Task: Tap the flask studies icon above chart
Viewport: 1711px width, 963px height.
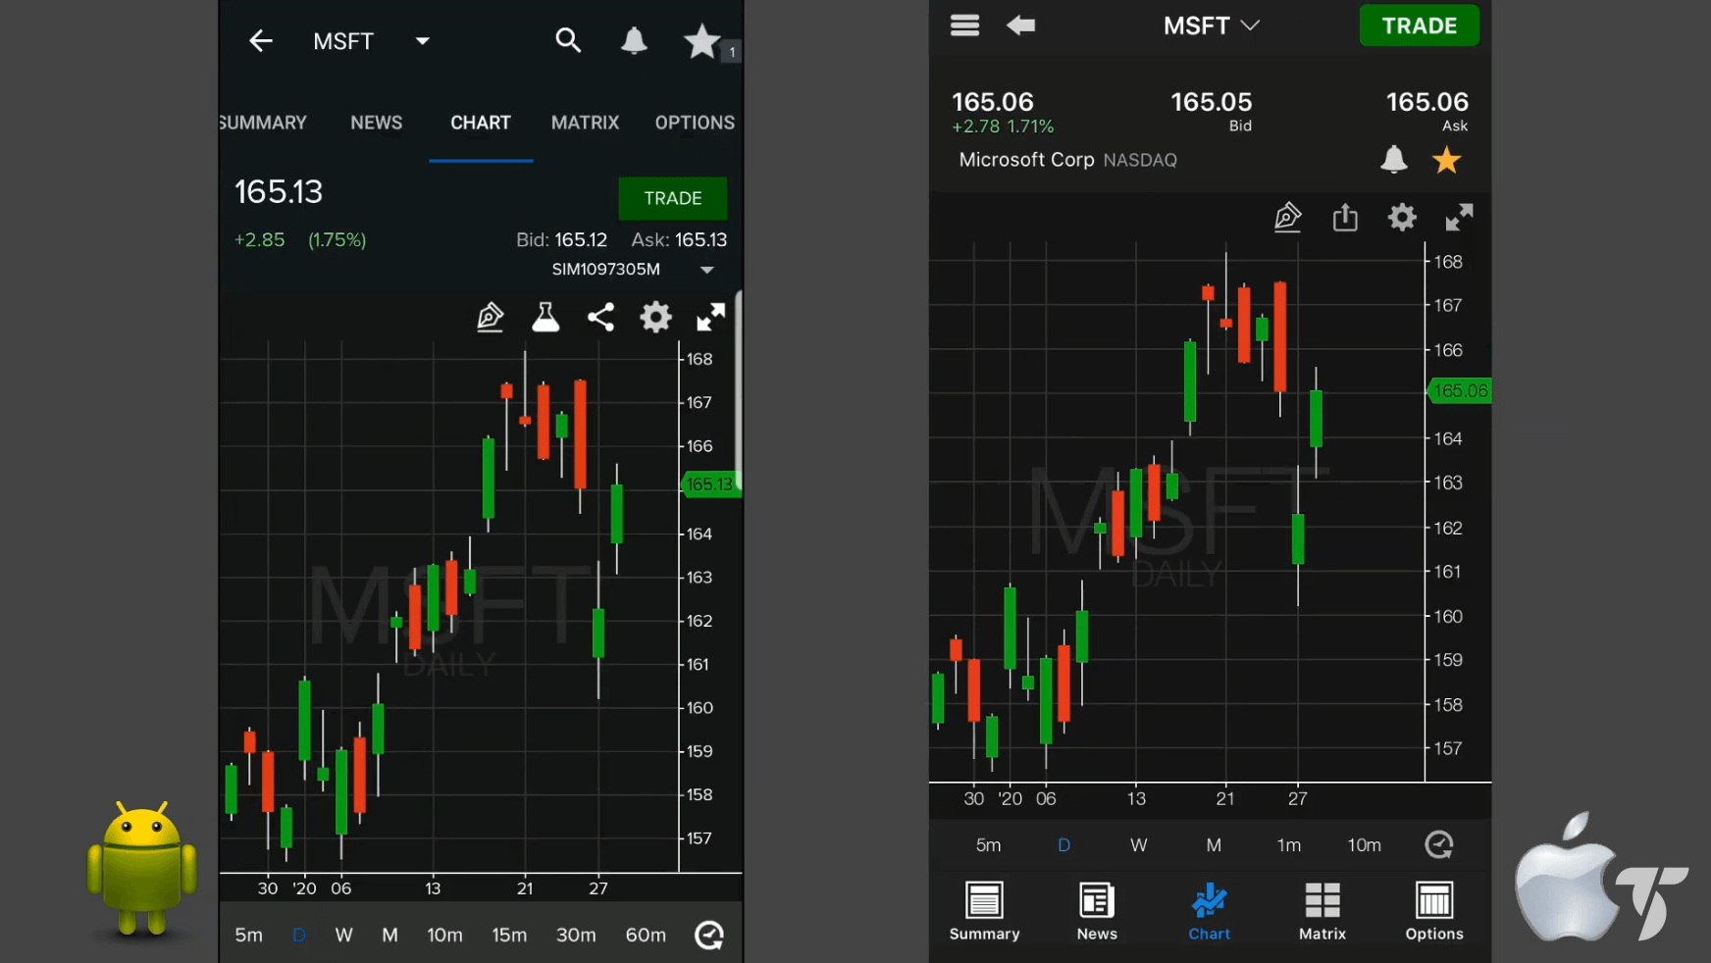Action: [545, 317]
